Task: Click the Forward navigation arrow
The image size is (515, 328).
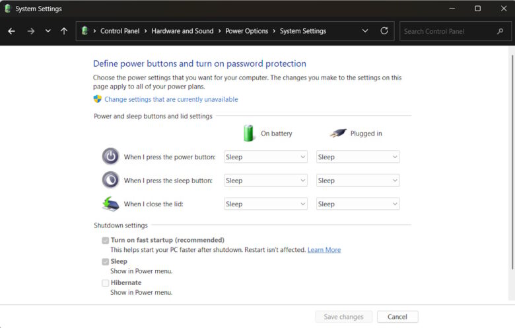Action: pos(31,31)
